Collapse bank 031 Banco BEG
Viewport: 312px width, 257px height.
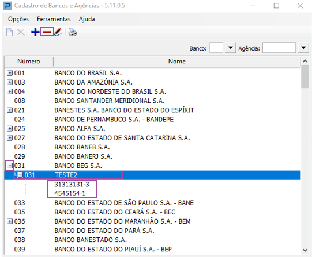point(10,166)
